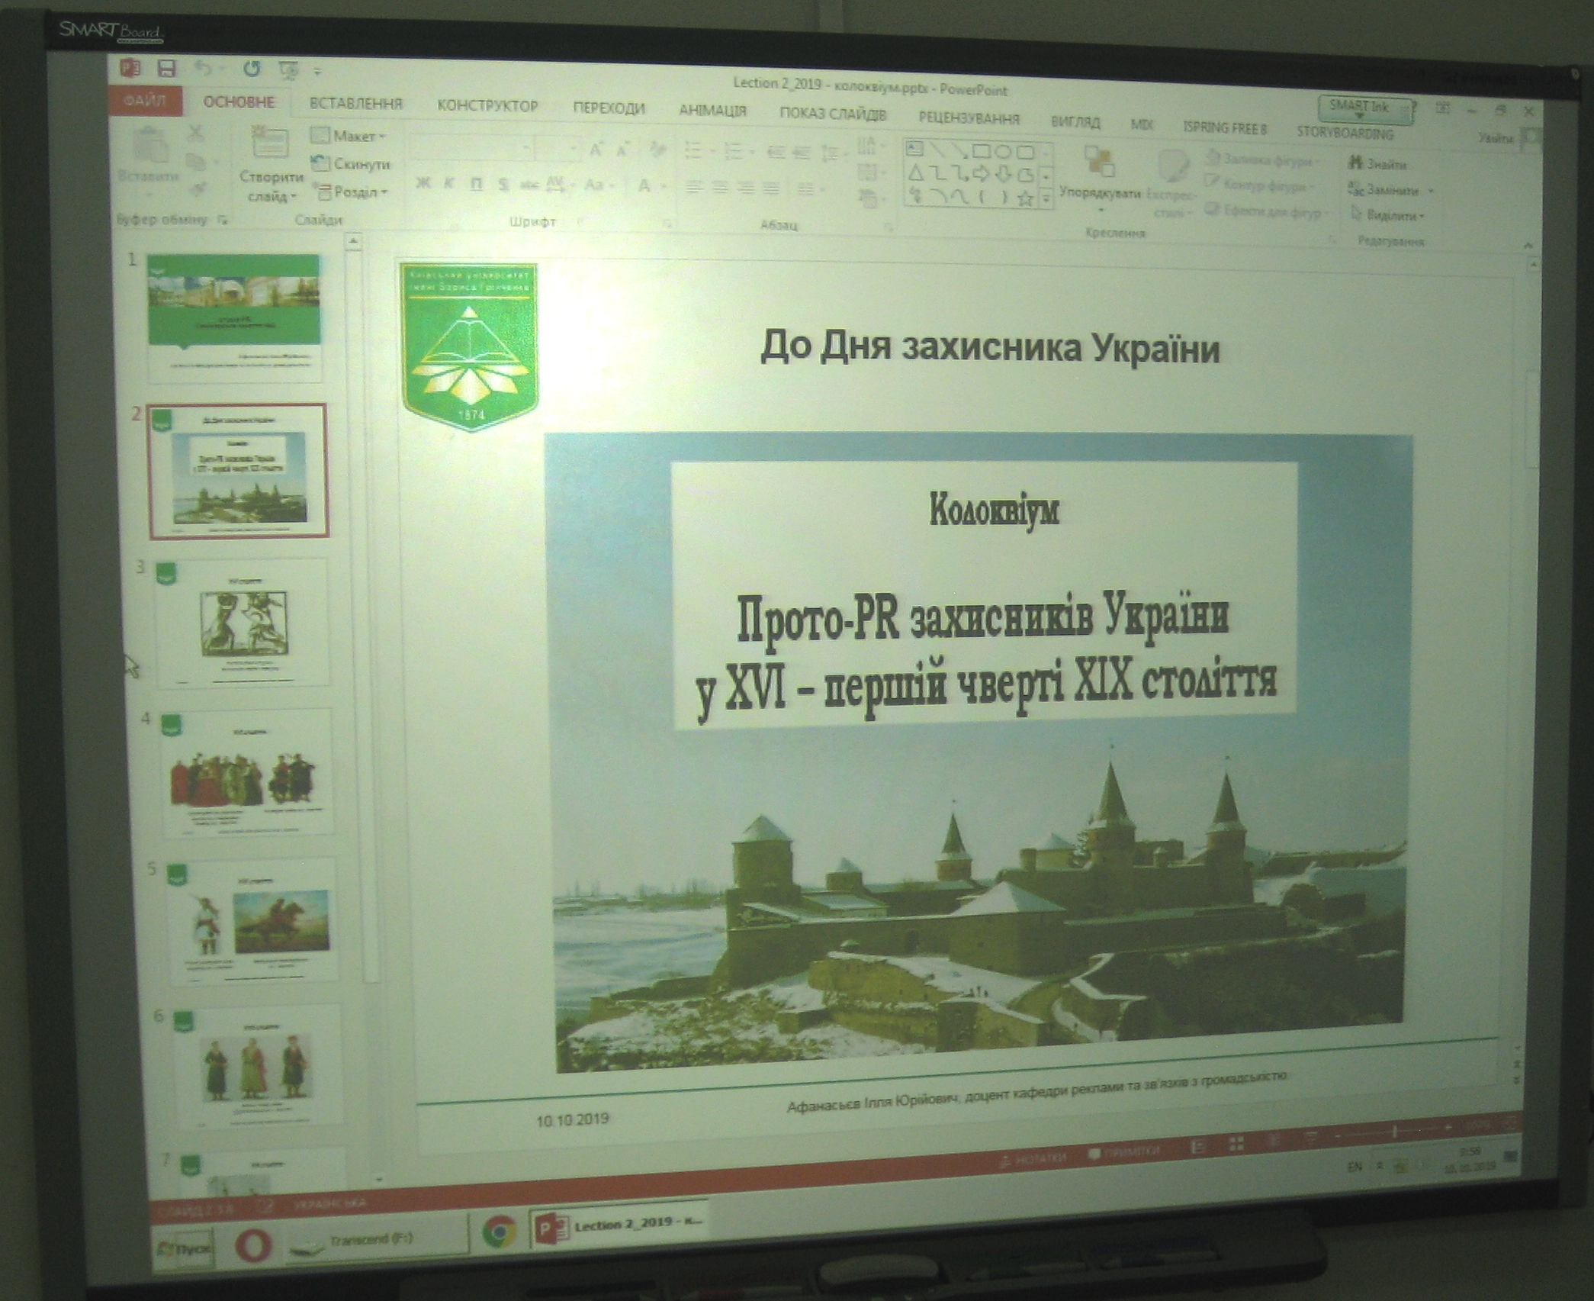
Task: Start slideshow from quick access toolbar icon
Action: (x=288, y=70)
